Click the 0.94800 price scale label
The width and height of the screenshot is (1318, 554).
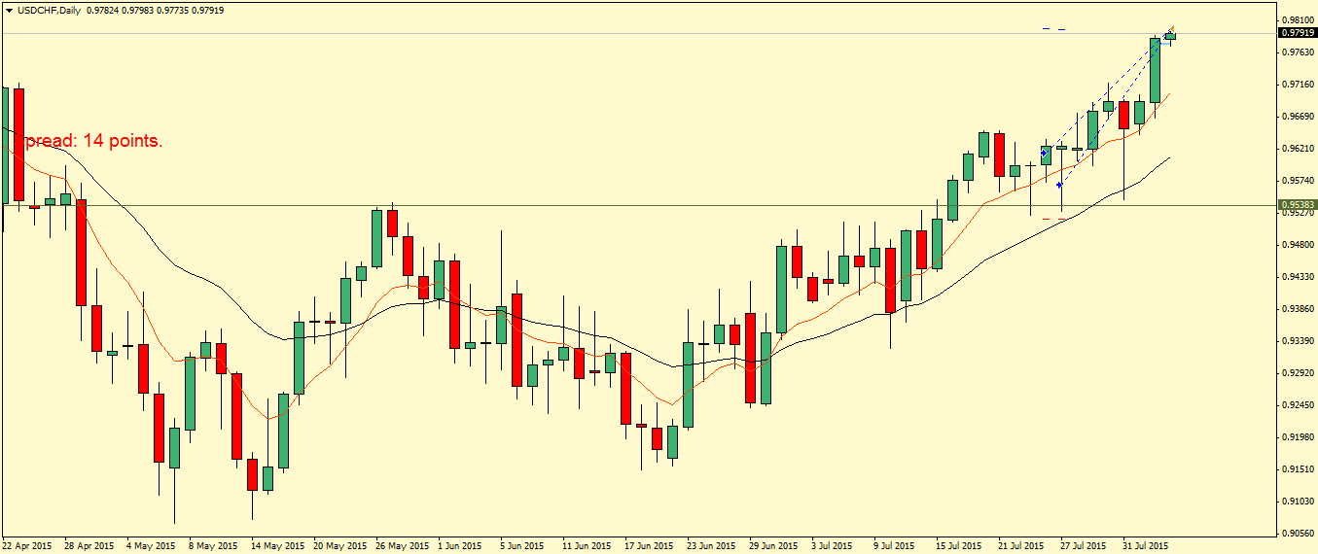1299,244
